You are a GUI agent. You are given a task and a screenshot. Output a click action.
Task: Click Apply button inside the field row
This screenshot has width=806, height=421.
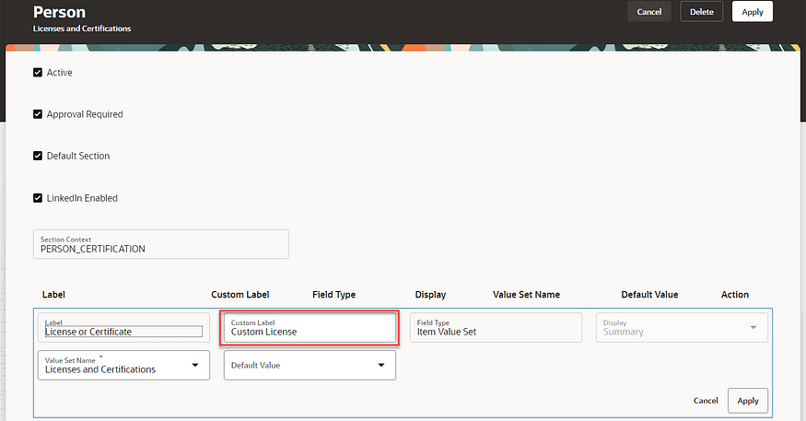tap(747, 401)
